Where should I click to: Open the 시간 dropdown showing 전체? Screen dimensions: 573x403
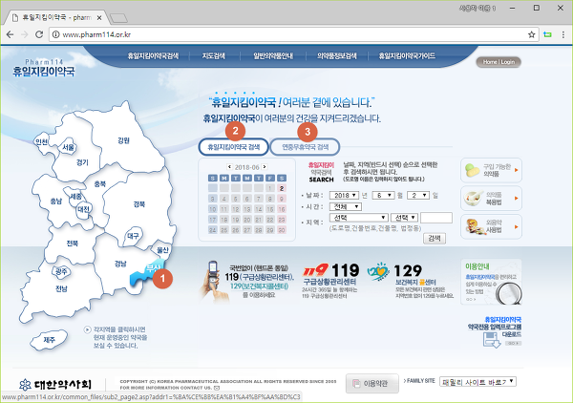point(346,207)
